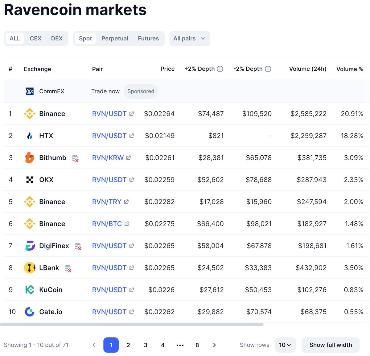Click the warning database icon beside Bithumb
Image resolution: width=370 pixels, height=356 pixels.
pos(75,158)
